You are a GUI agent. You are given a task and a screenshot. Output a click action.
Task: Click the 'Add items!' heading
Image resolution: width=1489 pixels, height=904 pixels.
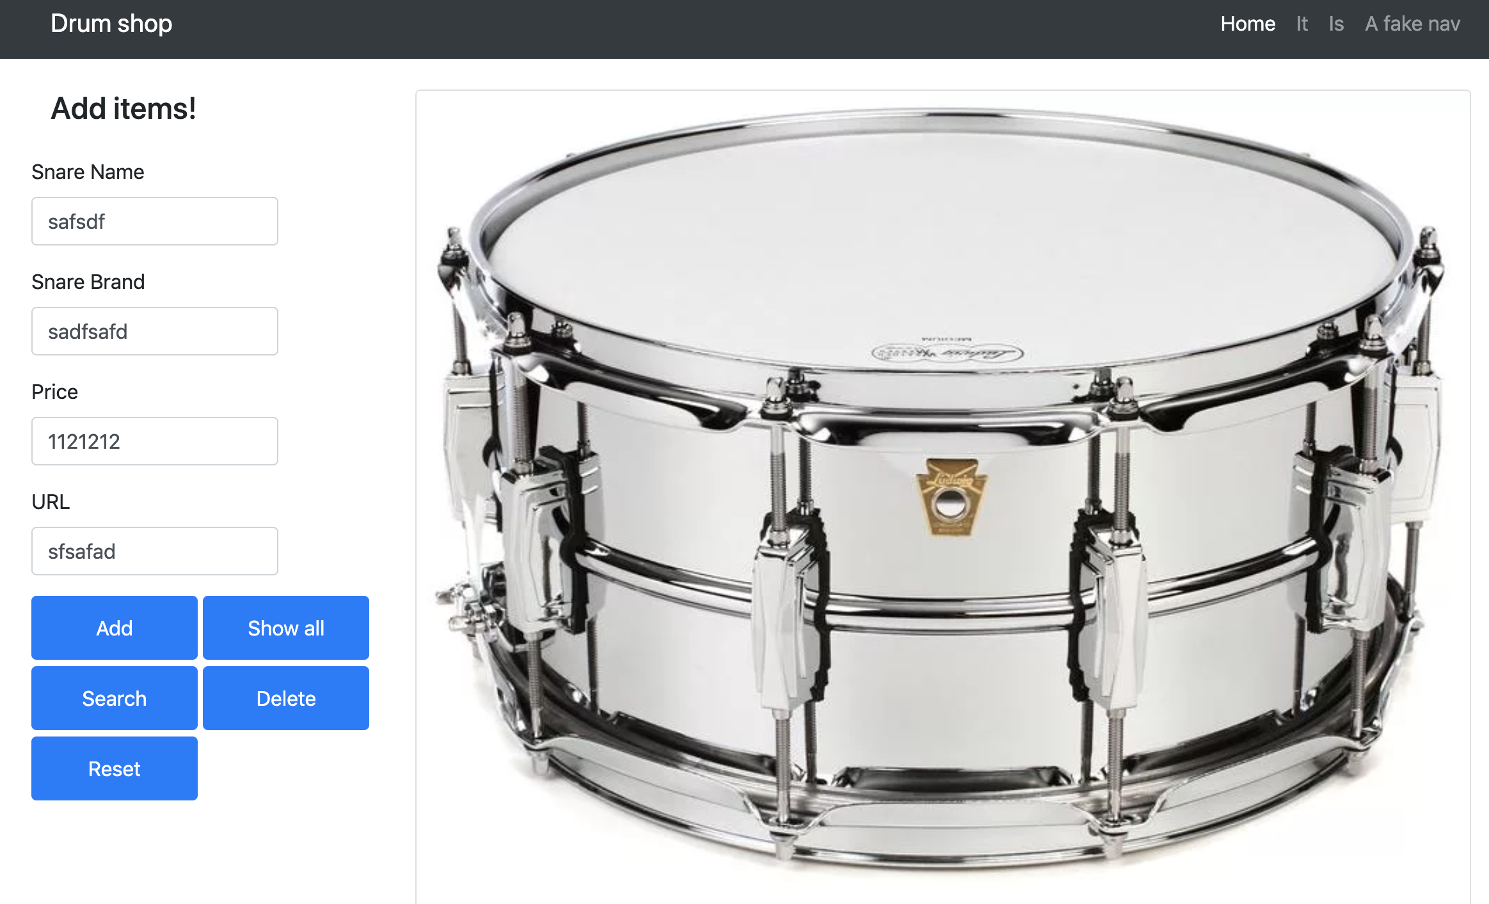[x=123, y=108]
